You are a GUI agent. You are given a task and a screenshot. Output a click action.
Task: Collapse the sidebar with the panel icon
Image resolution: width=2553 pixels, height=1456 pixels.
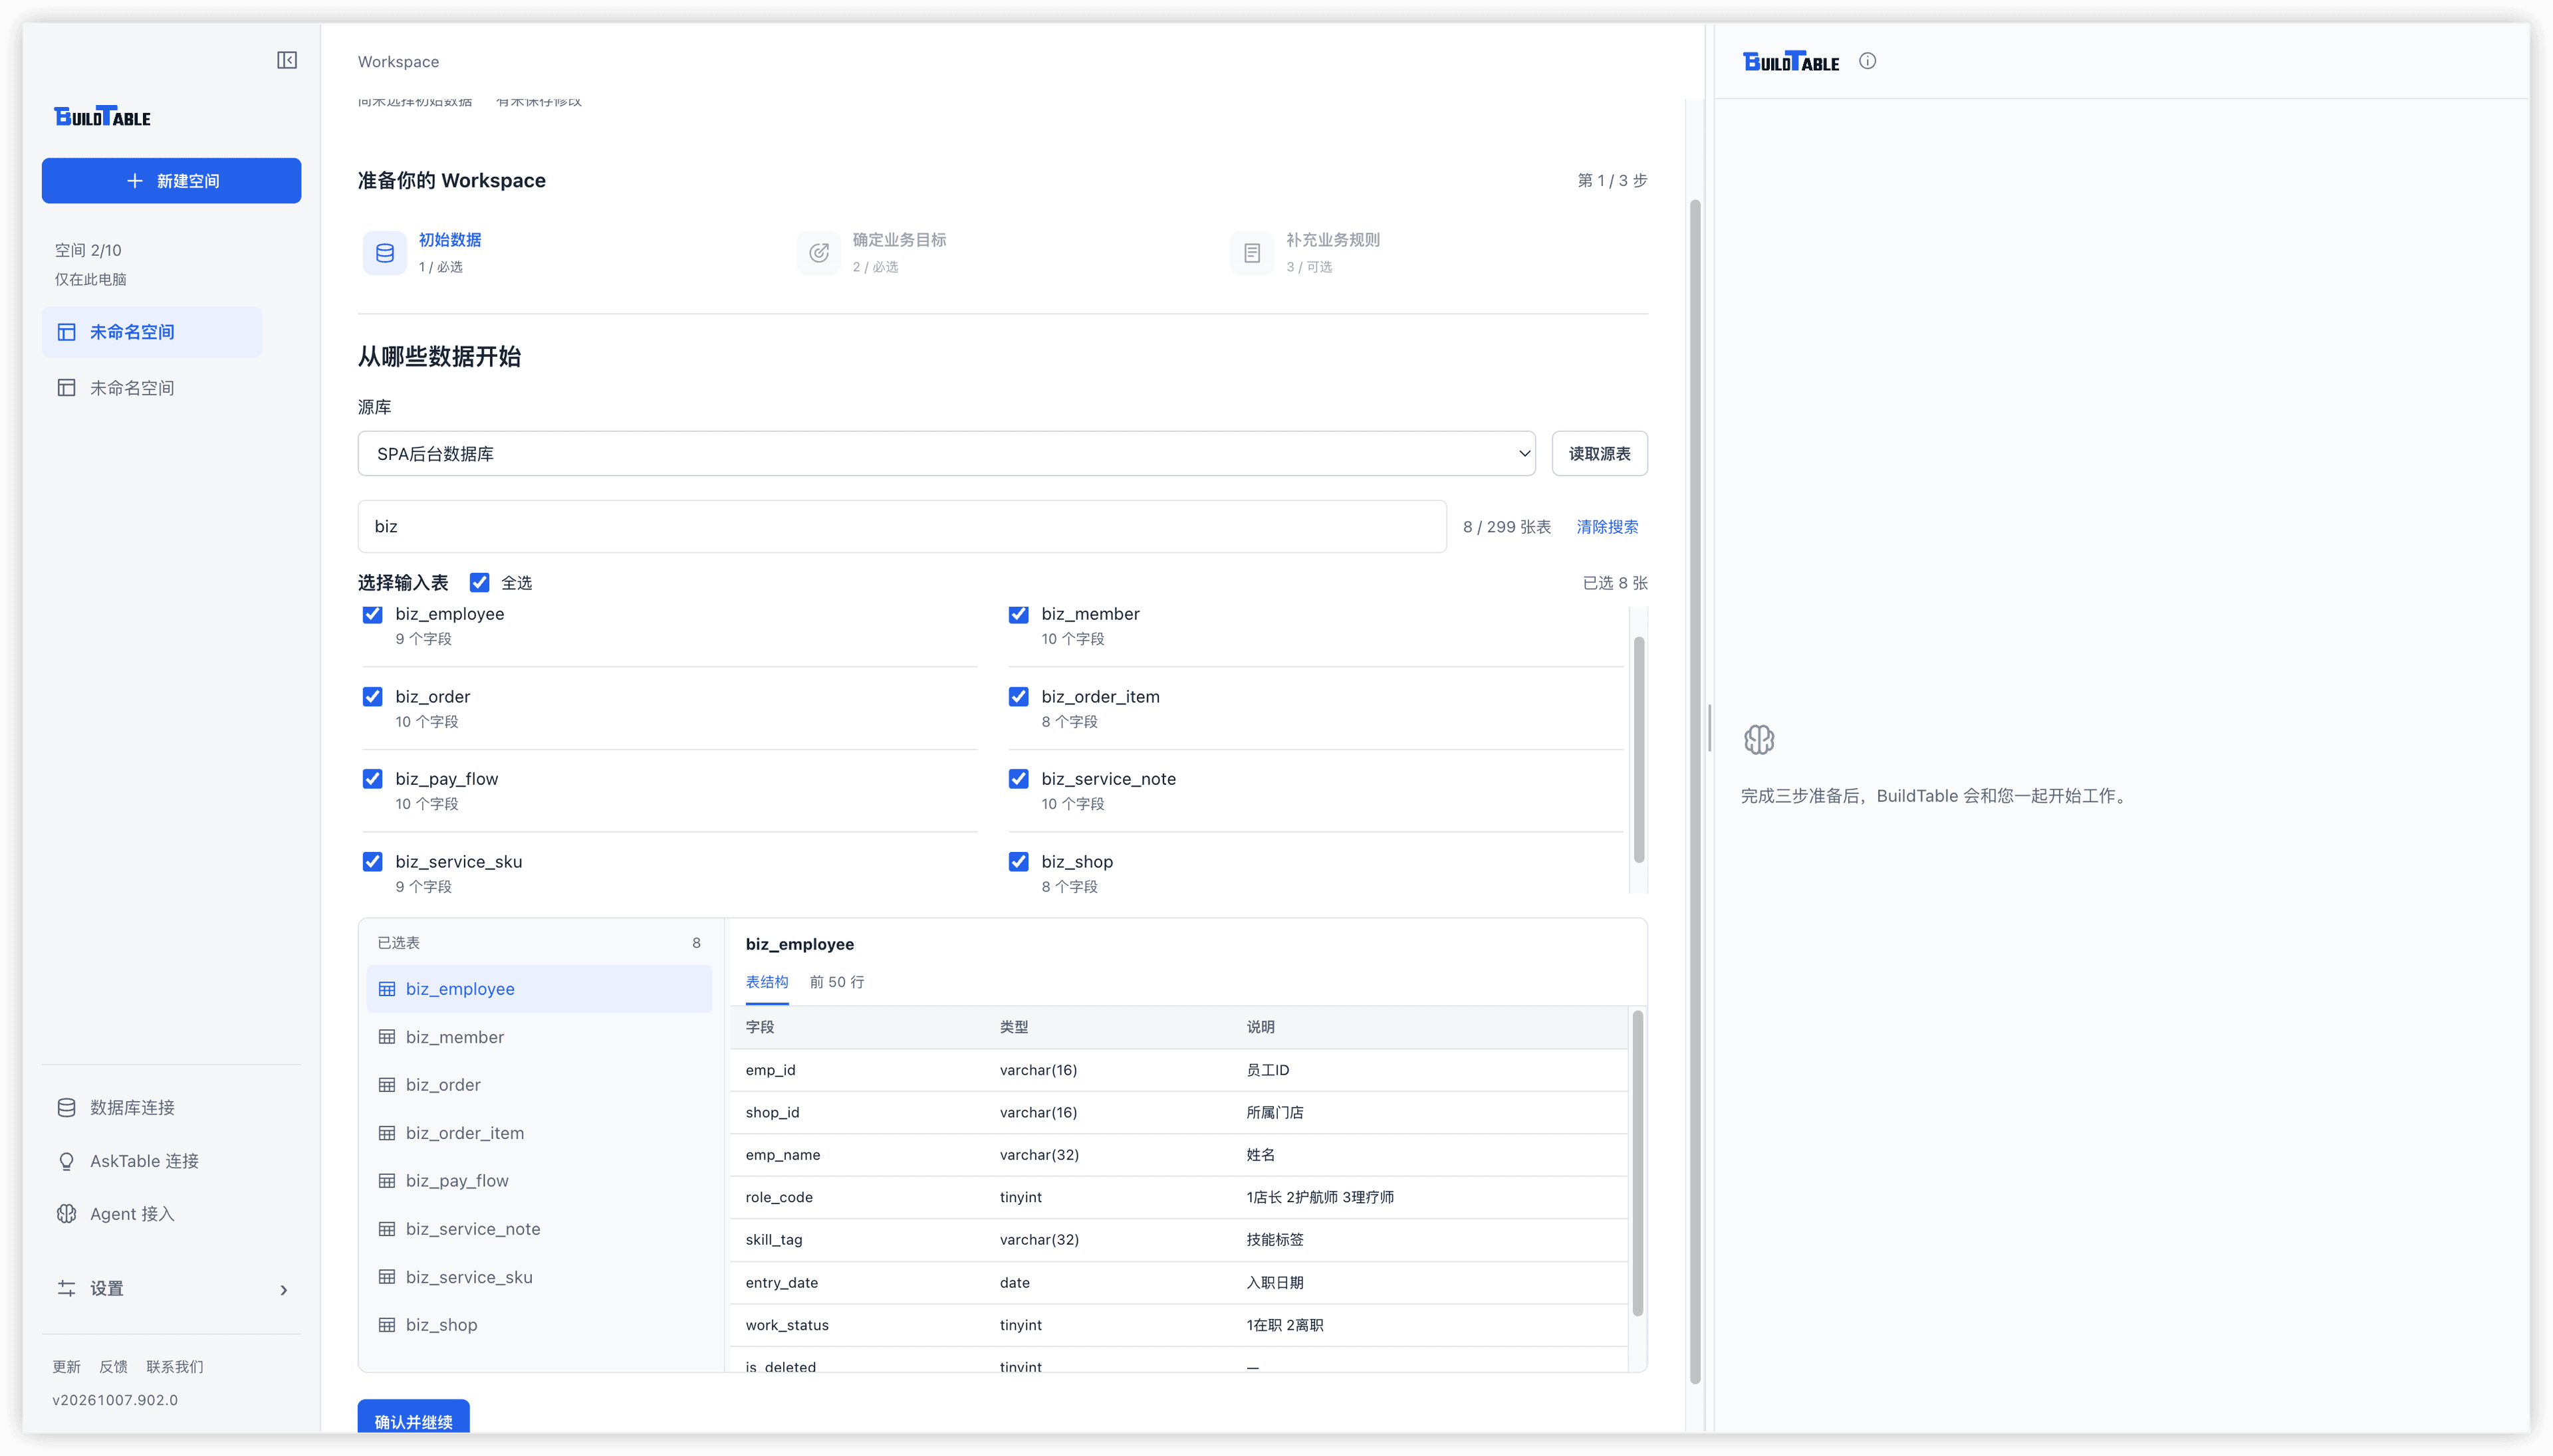[x=287, y=61]
